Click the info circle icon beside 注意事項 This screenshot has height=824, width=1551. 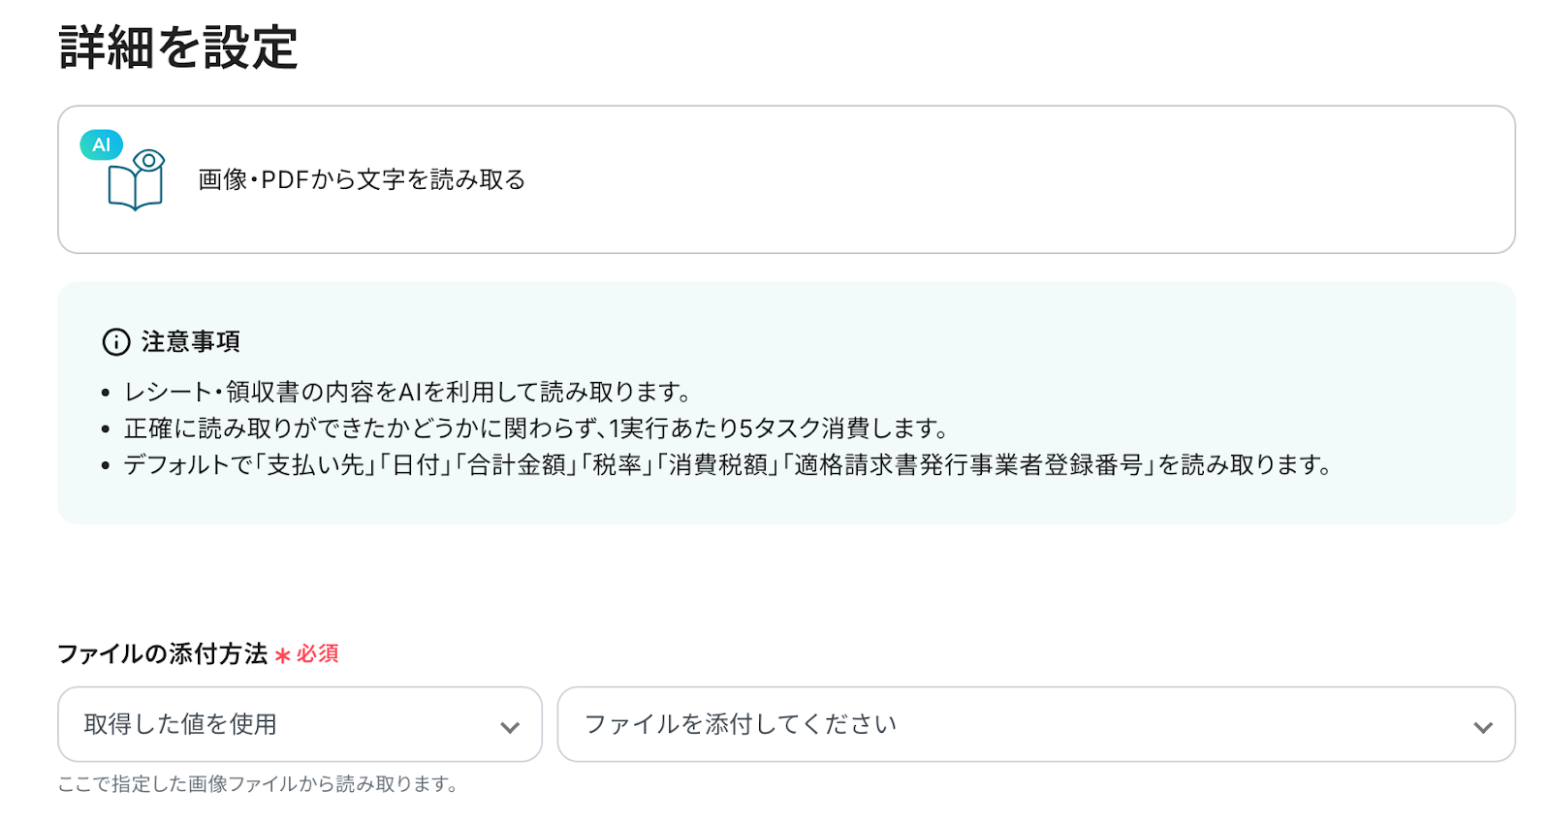point(115,342)
